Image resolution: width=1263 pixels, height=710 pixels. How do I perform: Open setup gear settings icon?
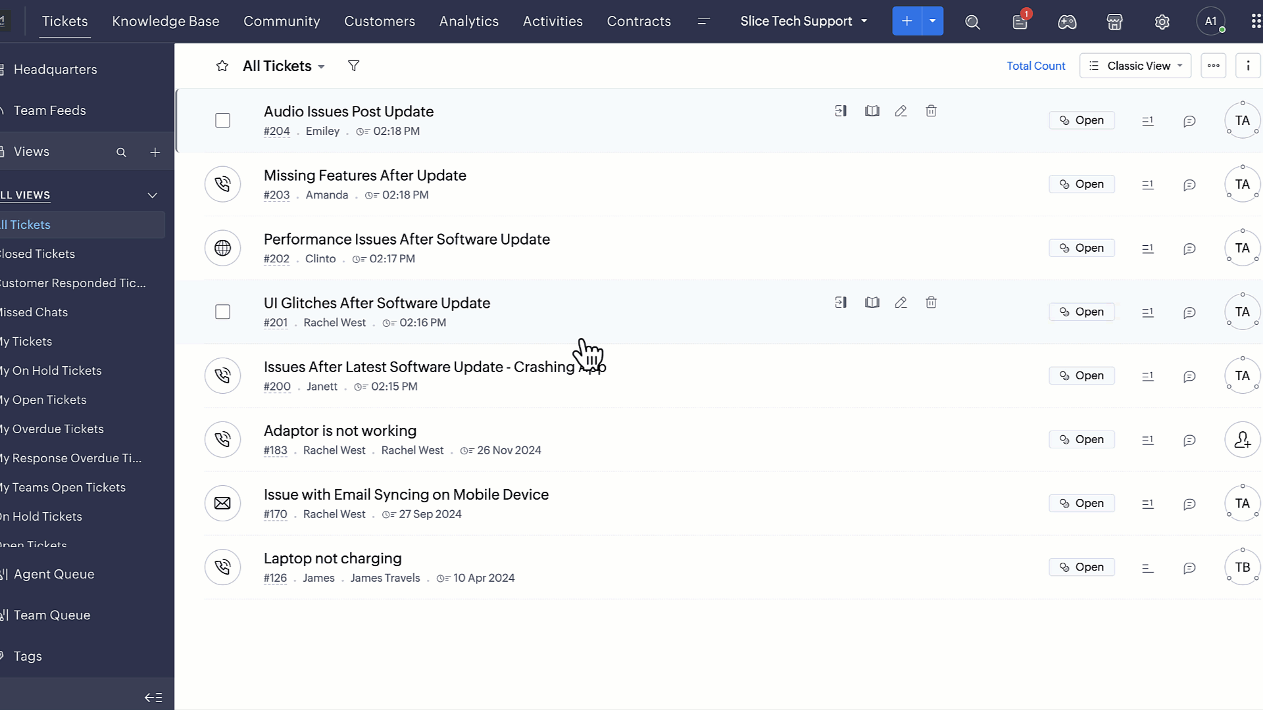coord(1162,22)
